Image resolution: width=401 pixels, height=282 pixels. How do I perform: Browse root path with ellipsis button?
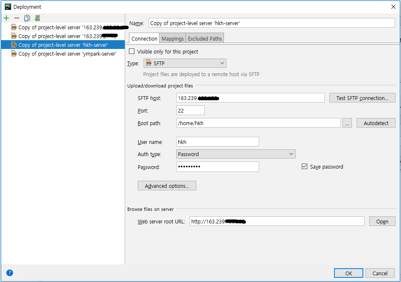[347, 123]
